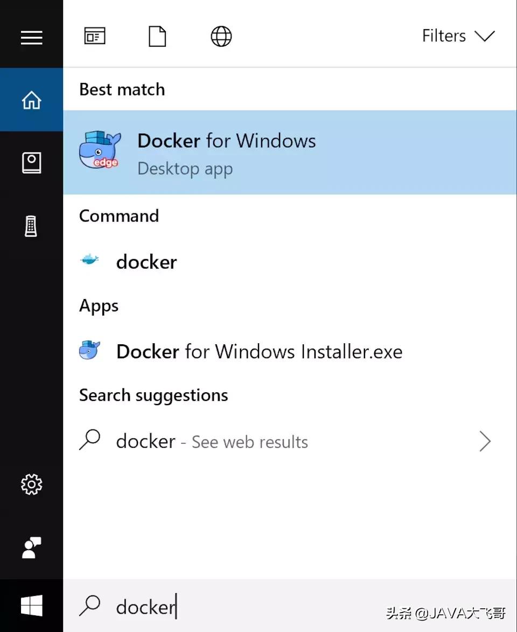Expand the hamburger menu

tap(31, 37)
